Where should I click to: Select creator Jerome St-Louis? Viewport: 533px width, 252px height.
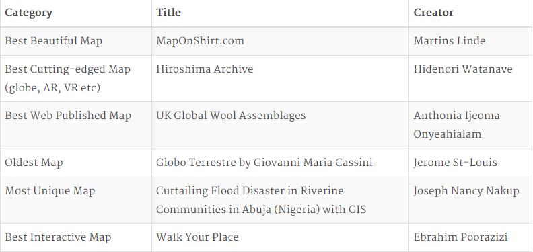click(x=455, y=163)
